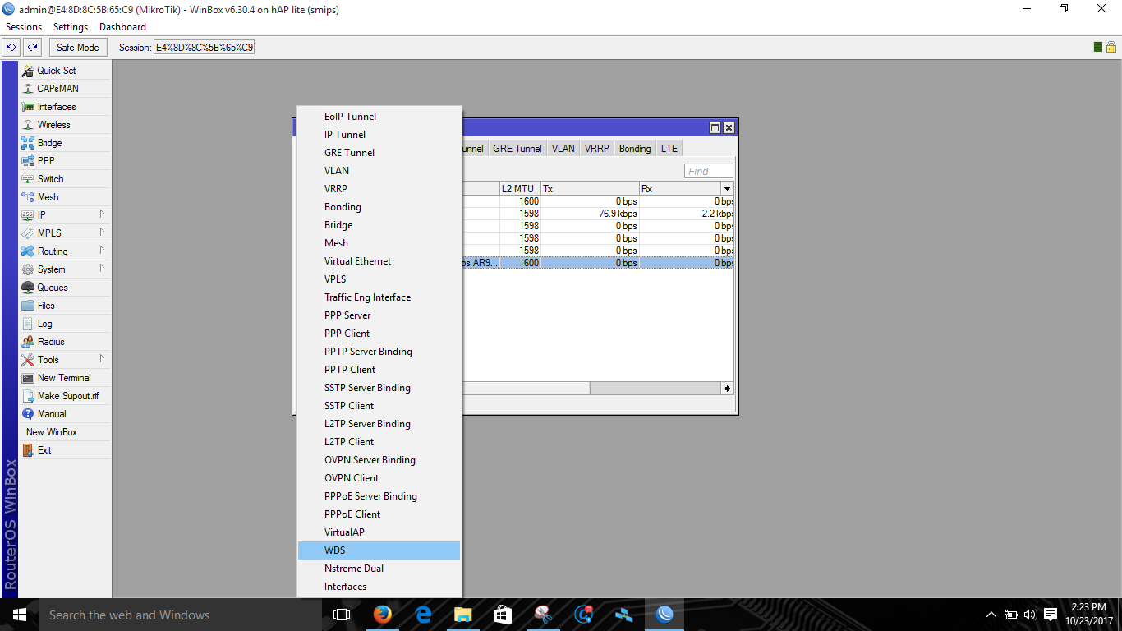Open the Rx column sort dropdown
Viewport: 1122px width, 631px height.
click(727, 188)
